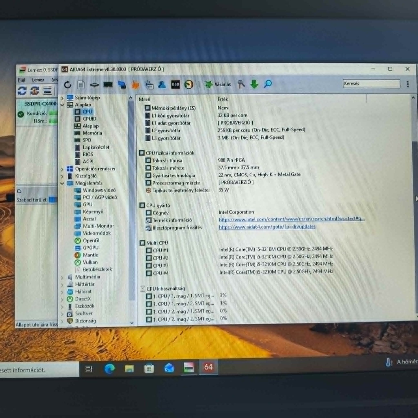418x418 pixels.
Task: Click the blue magnifier toolbar icon
Action: pos(268,84)
